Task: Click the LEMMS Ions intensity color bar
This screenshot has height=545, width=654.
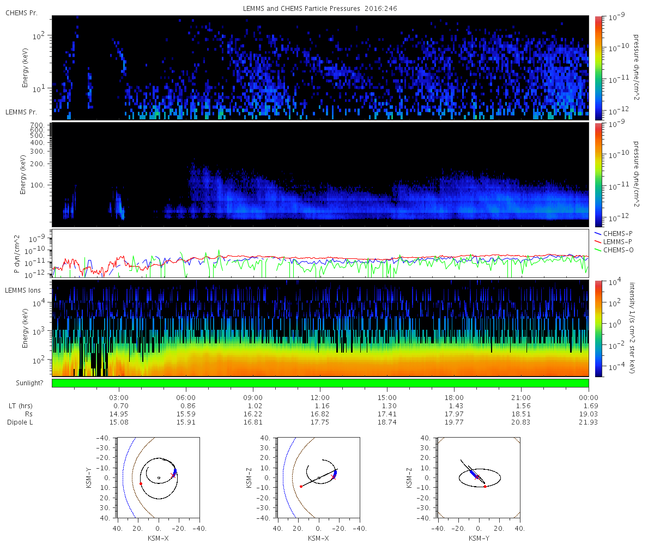Action: click(x=599, y=328)
